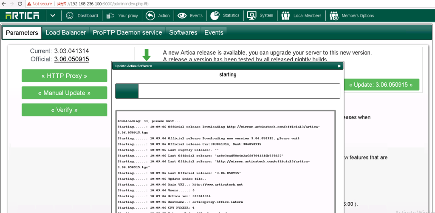Click the Verify button

click(65, 110)
